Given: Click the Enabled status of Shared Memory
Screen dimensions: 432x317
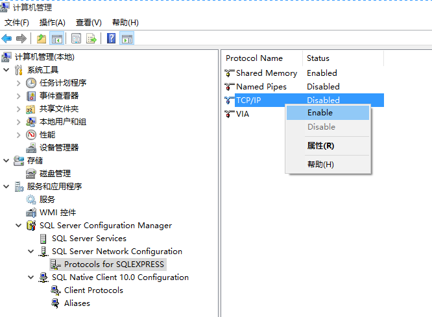Looking at the screenshot, I should pyautogui.click(x=322, y=73).
